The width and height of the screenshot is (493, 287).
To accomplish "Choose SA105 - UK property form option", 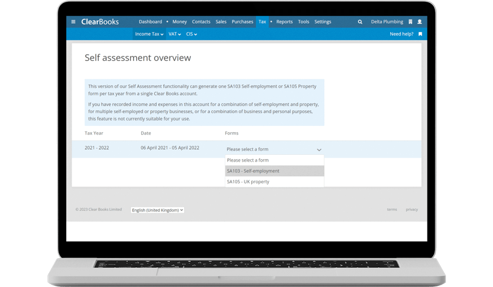I will (274, 181).
